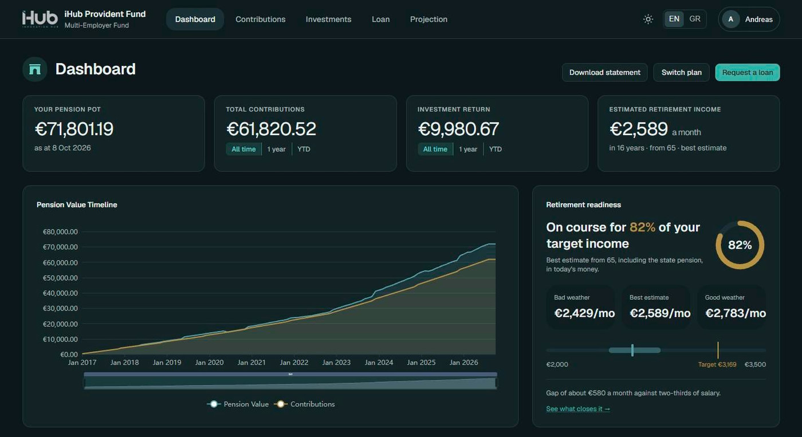This screenshot has height=437, width=802.
Task: Click the 'Gap of about €580' text
Action: pos(633,393)
